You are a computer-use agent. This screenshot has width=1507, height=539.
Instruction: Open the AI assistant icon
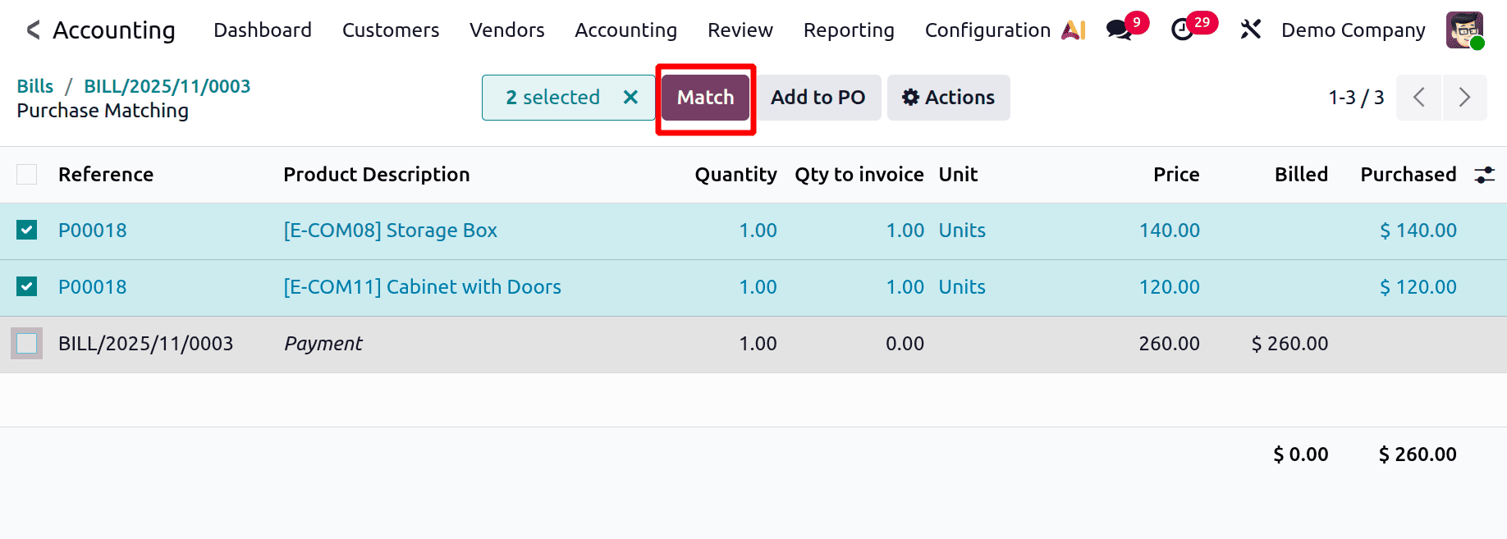[x=1073, y=30]
